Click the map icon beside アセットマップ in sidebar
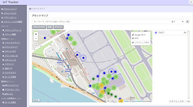The image size is (193, 107). 2,9
